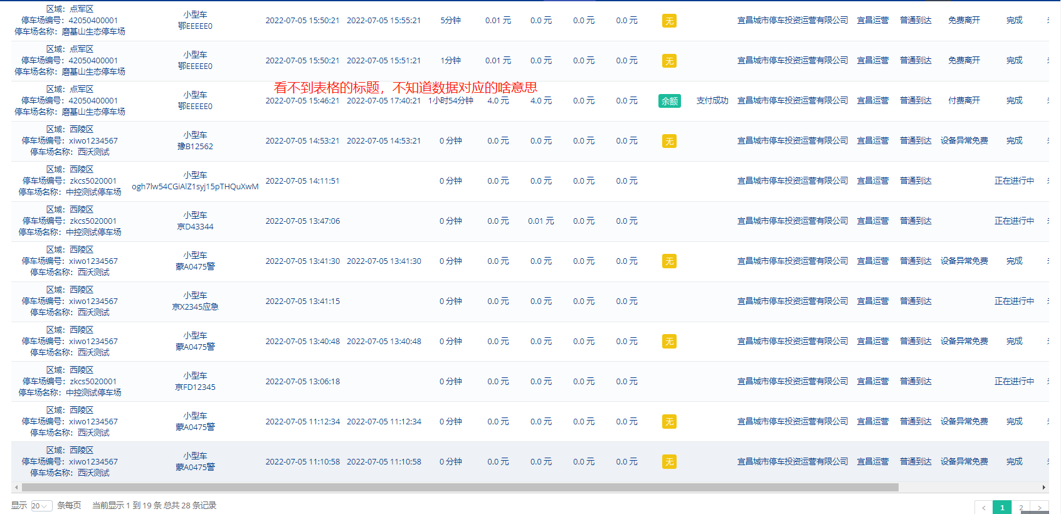The width and height of the screenshot is (1061, 514).
Task: Click 设备异常免费 in the 豫B12562 row
Action: (964, 141)
